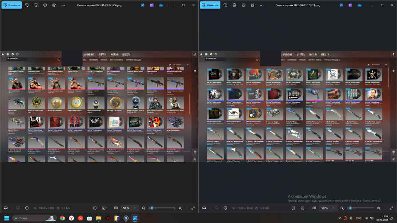Click the taskbar Поиск search box
The image size is (397, 223).
point(34,218)
